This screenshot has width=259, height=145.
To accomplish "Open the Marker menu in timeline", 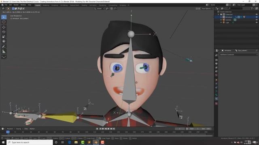I will coord(32,129).
